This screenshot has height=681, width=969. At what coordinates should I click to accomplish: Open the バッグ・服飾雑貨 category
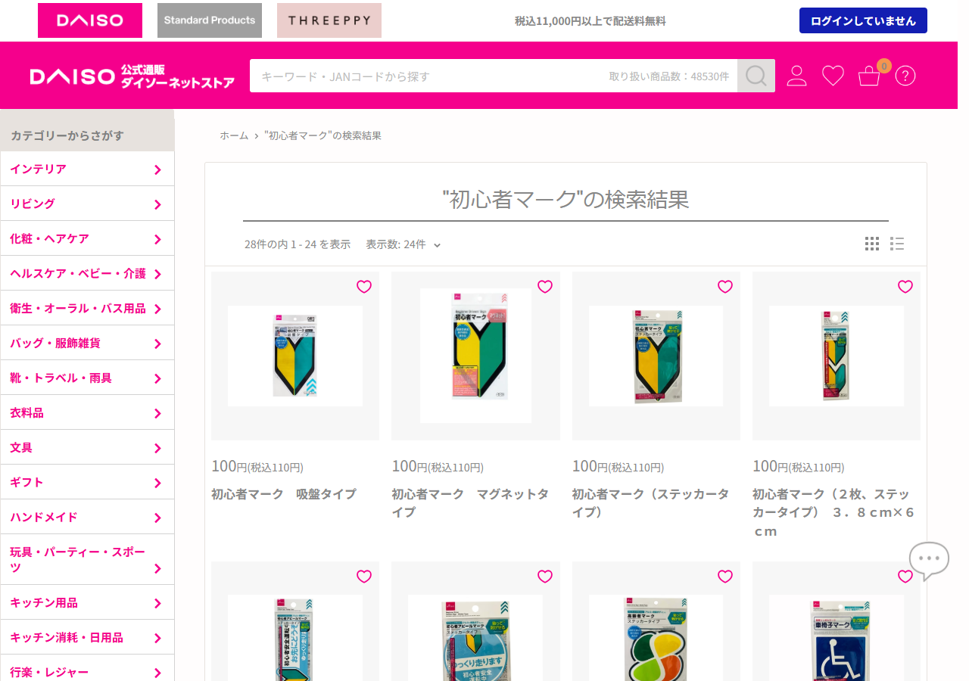[87, 343]
